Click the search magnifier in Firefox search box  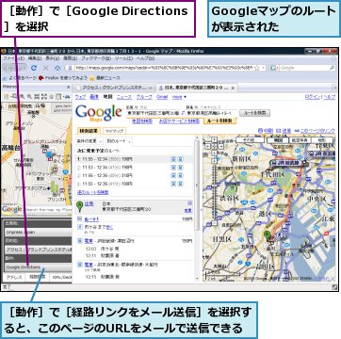(x=332, y=68)
